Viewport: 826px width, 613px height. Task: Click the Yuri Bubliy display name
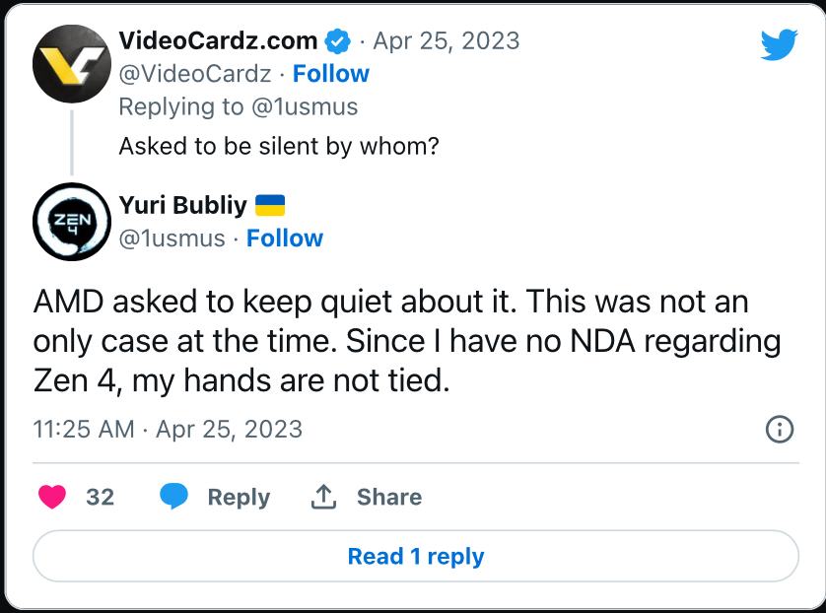182,205
